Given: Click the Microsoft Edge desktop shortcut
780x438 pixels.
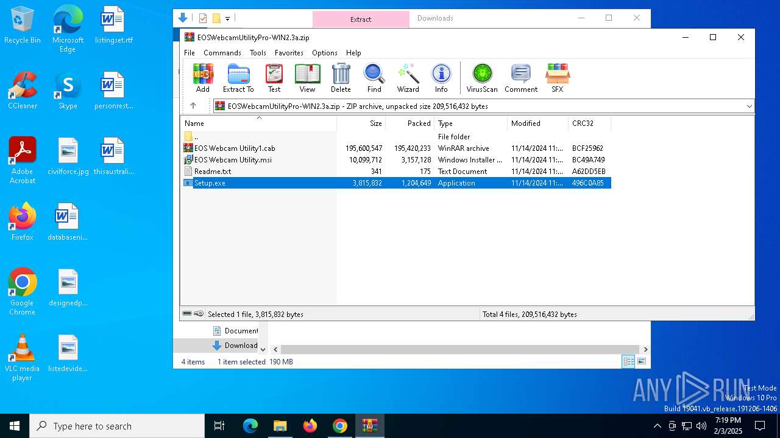Looking at the screenshot, I should click(x=68, y=29).
